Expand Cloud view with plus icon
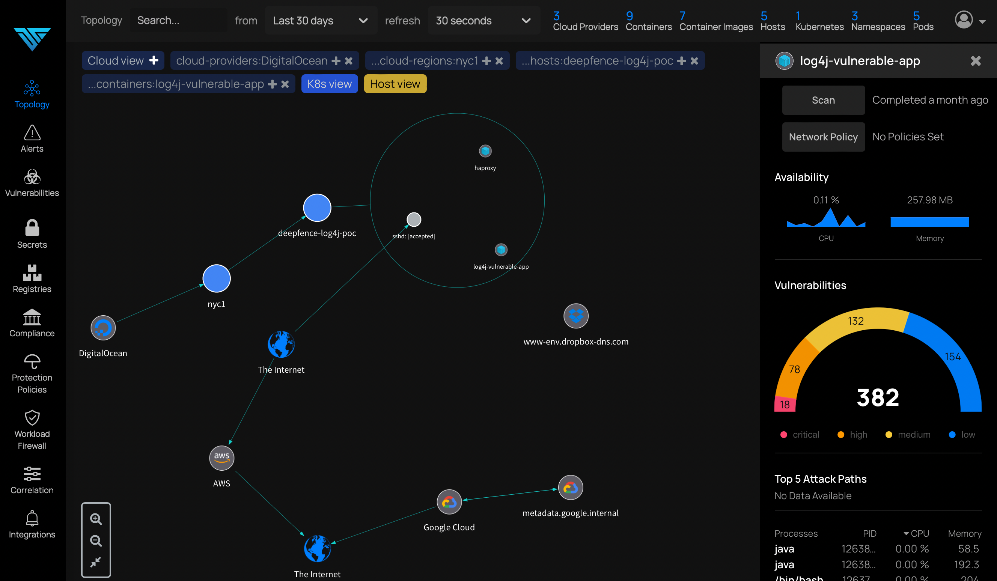The width and height of the screenshot is (997, 581). (x=154, y=60)
